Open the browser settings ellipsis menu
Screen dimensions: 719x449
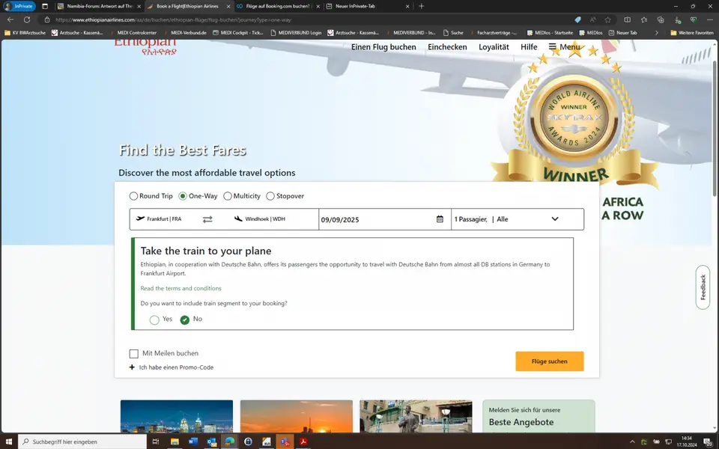[710, 19]
